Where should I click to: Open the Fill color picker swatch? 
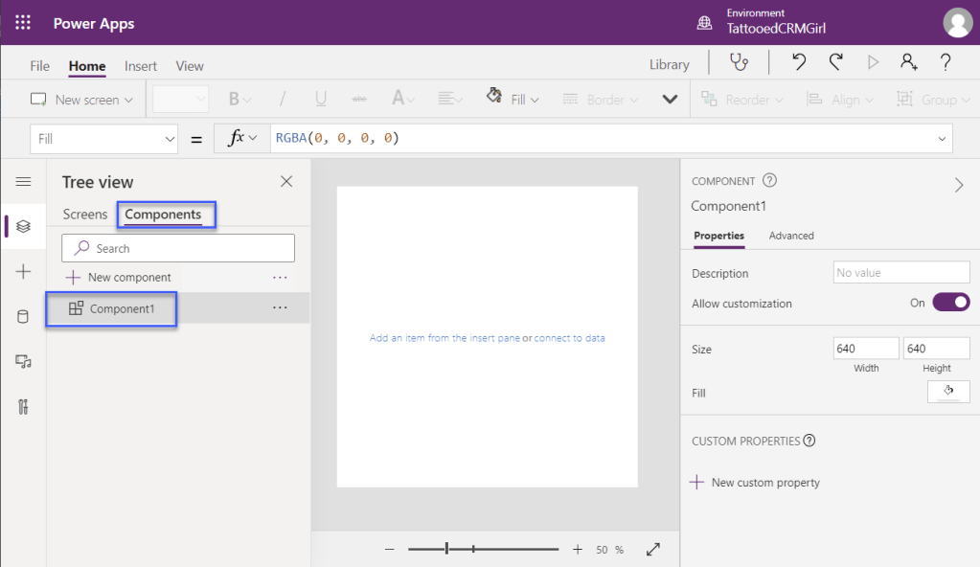pyautogui.click(x=948, y=392)
